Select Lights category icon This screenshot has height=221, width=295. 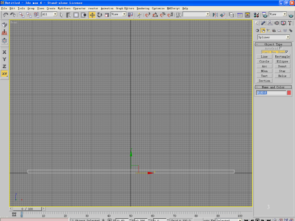click(x=268, y=30)
